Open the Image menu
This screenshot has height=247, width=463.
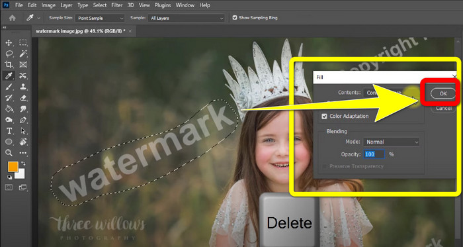click(48, 5)
